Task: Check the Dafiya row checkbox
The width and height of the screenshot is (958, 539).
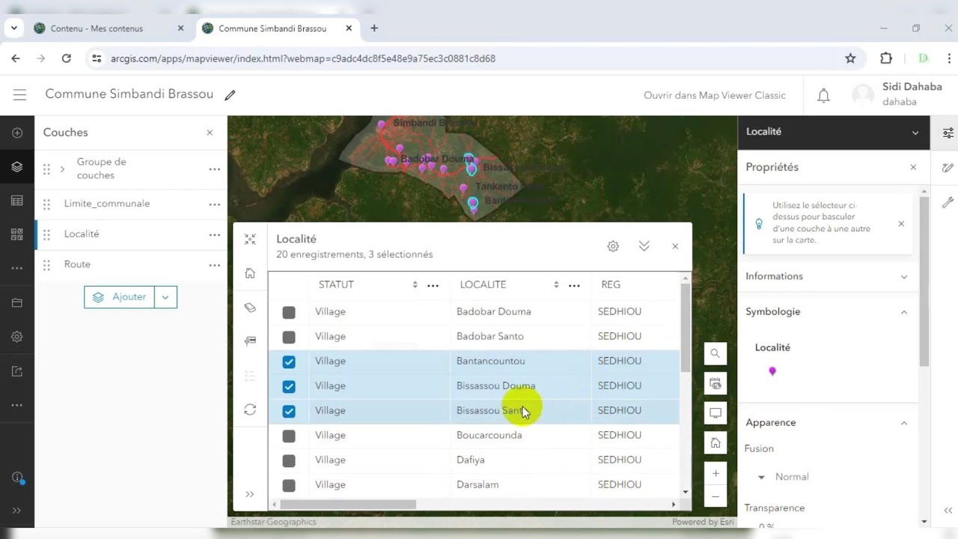Action: (x=289, y=460)
